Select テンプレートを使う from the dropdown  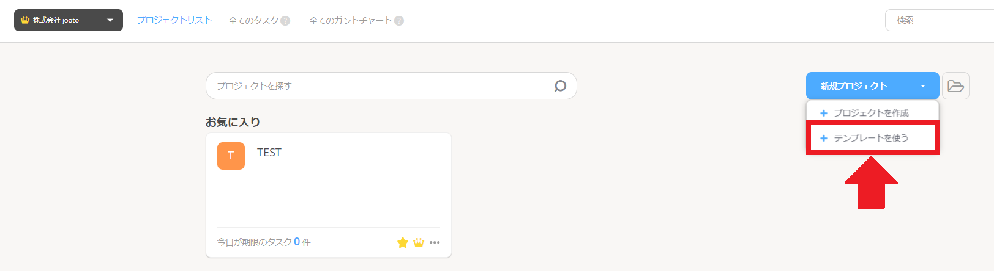click(x=873, y=138)
